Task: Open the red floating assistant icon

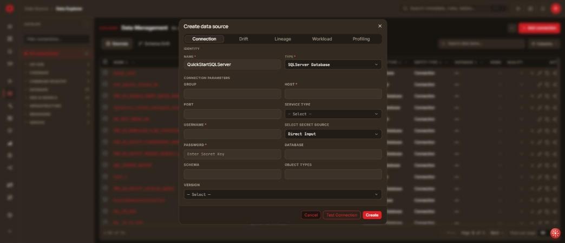Action: pos(555,233)
